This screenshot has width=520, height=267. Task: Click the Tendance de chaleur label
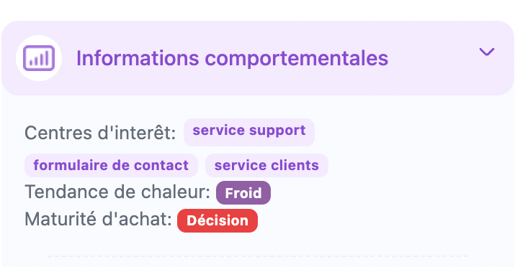click(x=117, y=192)
